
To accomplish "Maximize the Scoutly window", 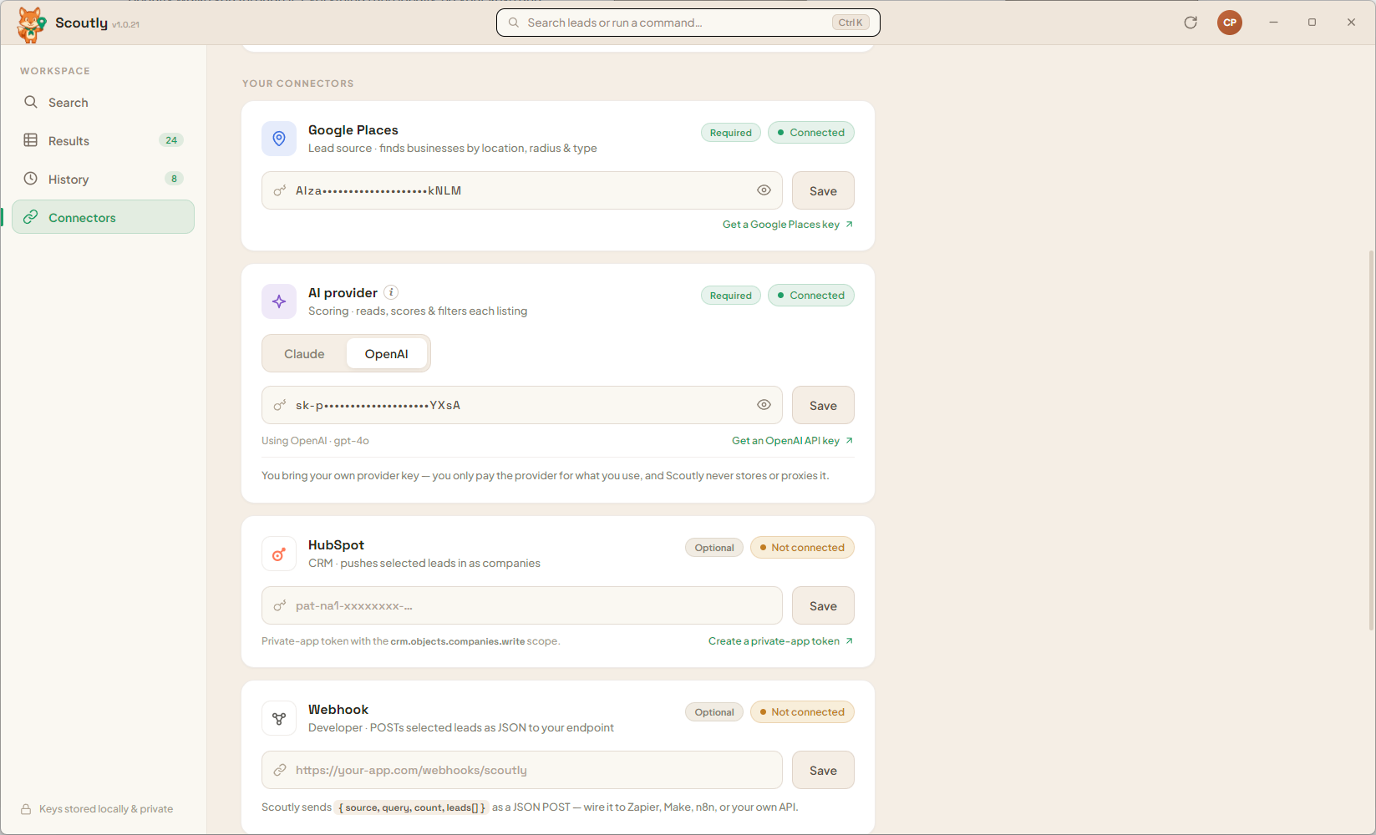I will click(x=1312, y=23).
